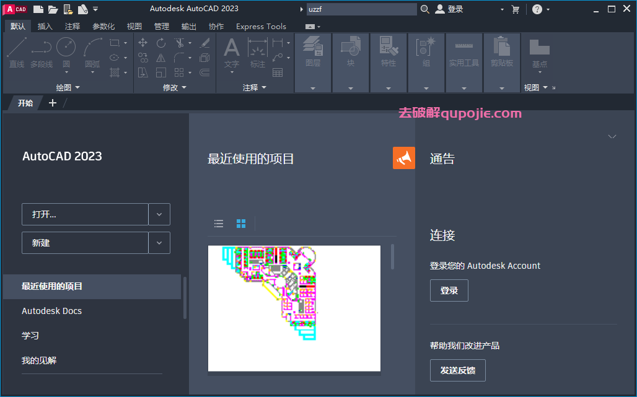Expand the New (新建) dropdown arrow
This screenshot has width=637, height=397.
point(159,243)
